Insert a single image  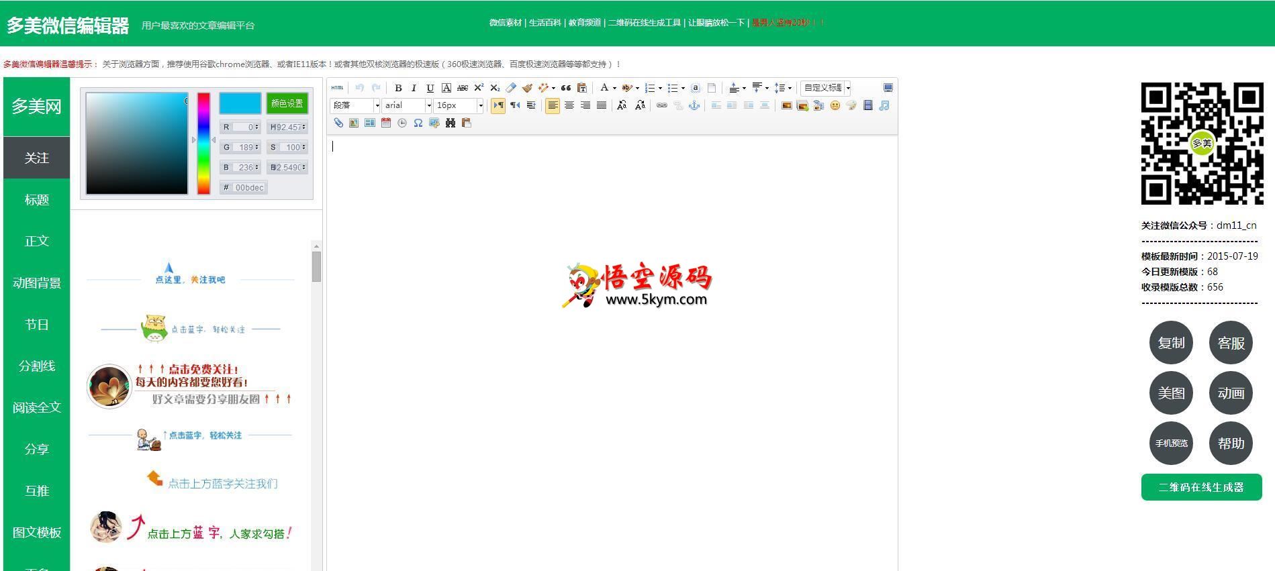coord(786,105)
